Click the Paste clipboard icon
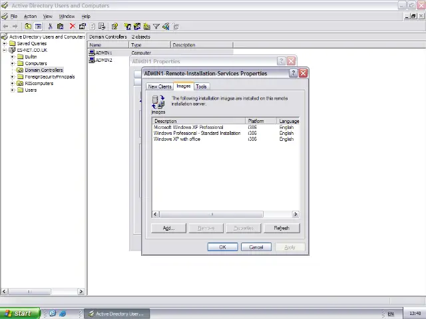This screenshot has height=319, width=426. pyautogui.click(x=60, y=27)
